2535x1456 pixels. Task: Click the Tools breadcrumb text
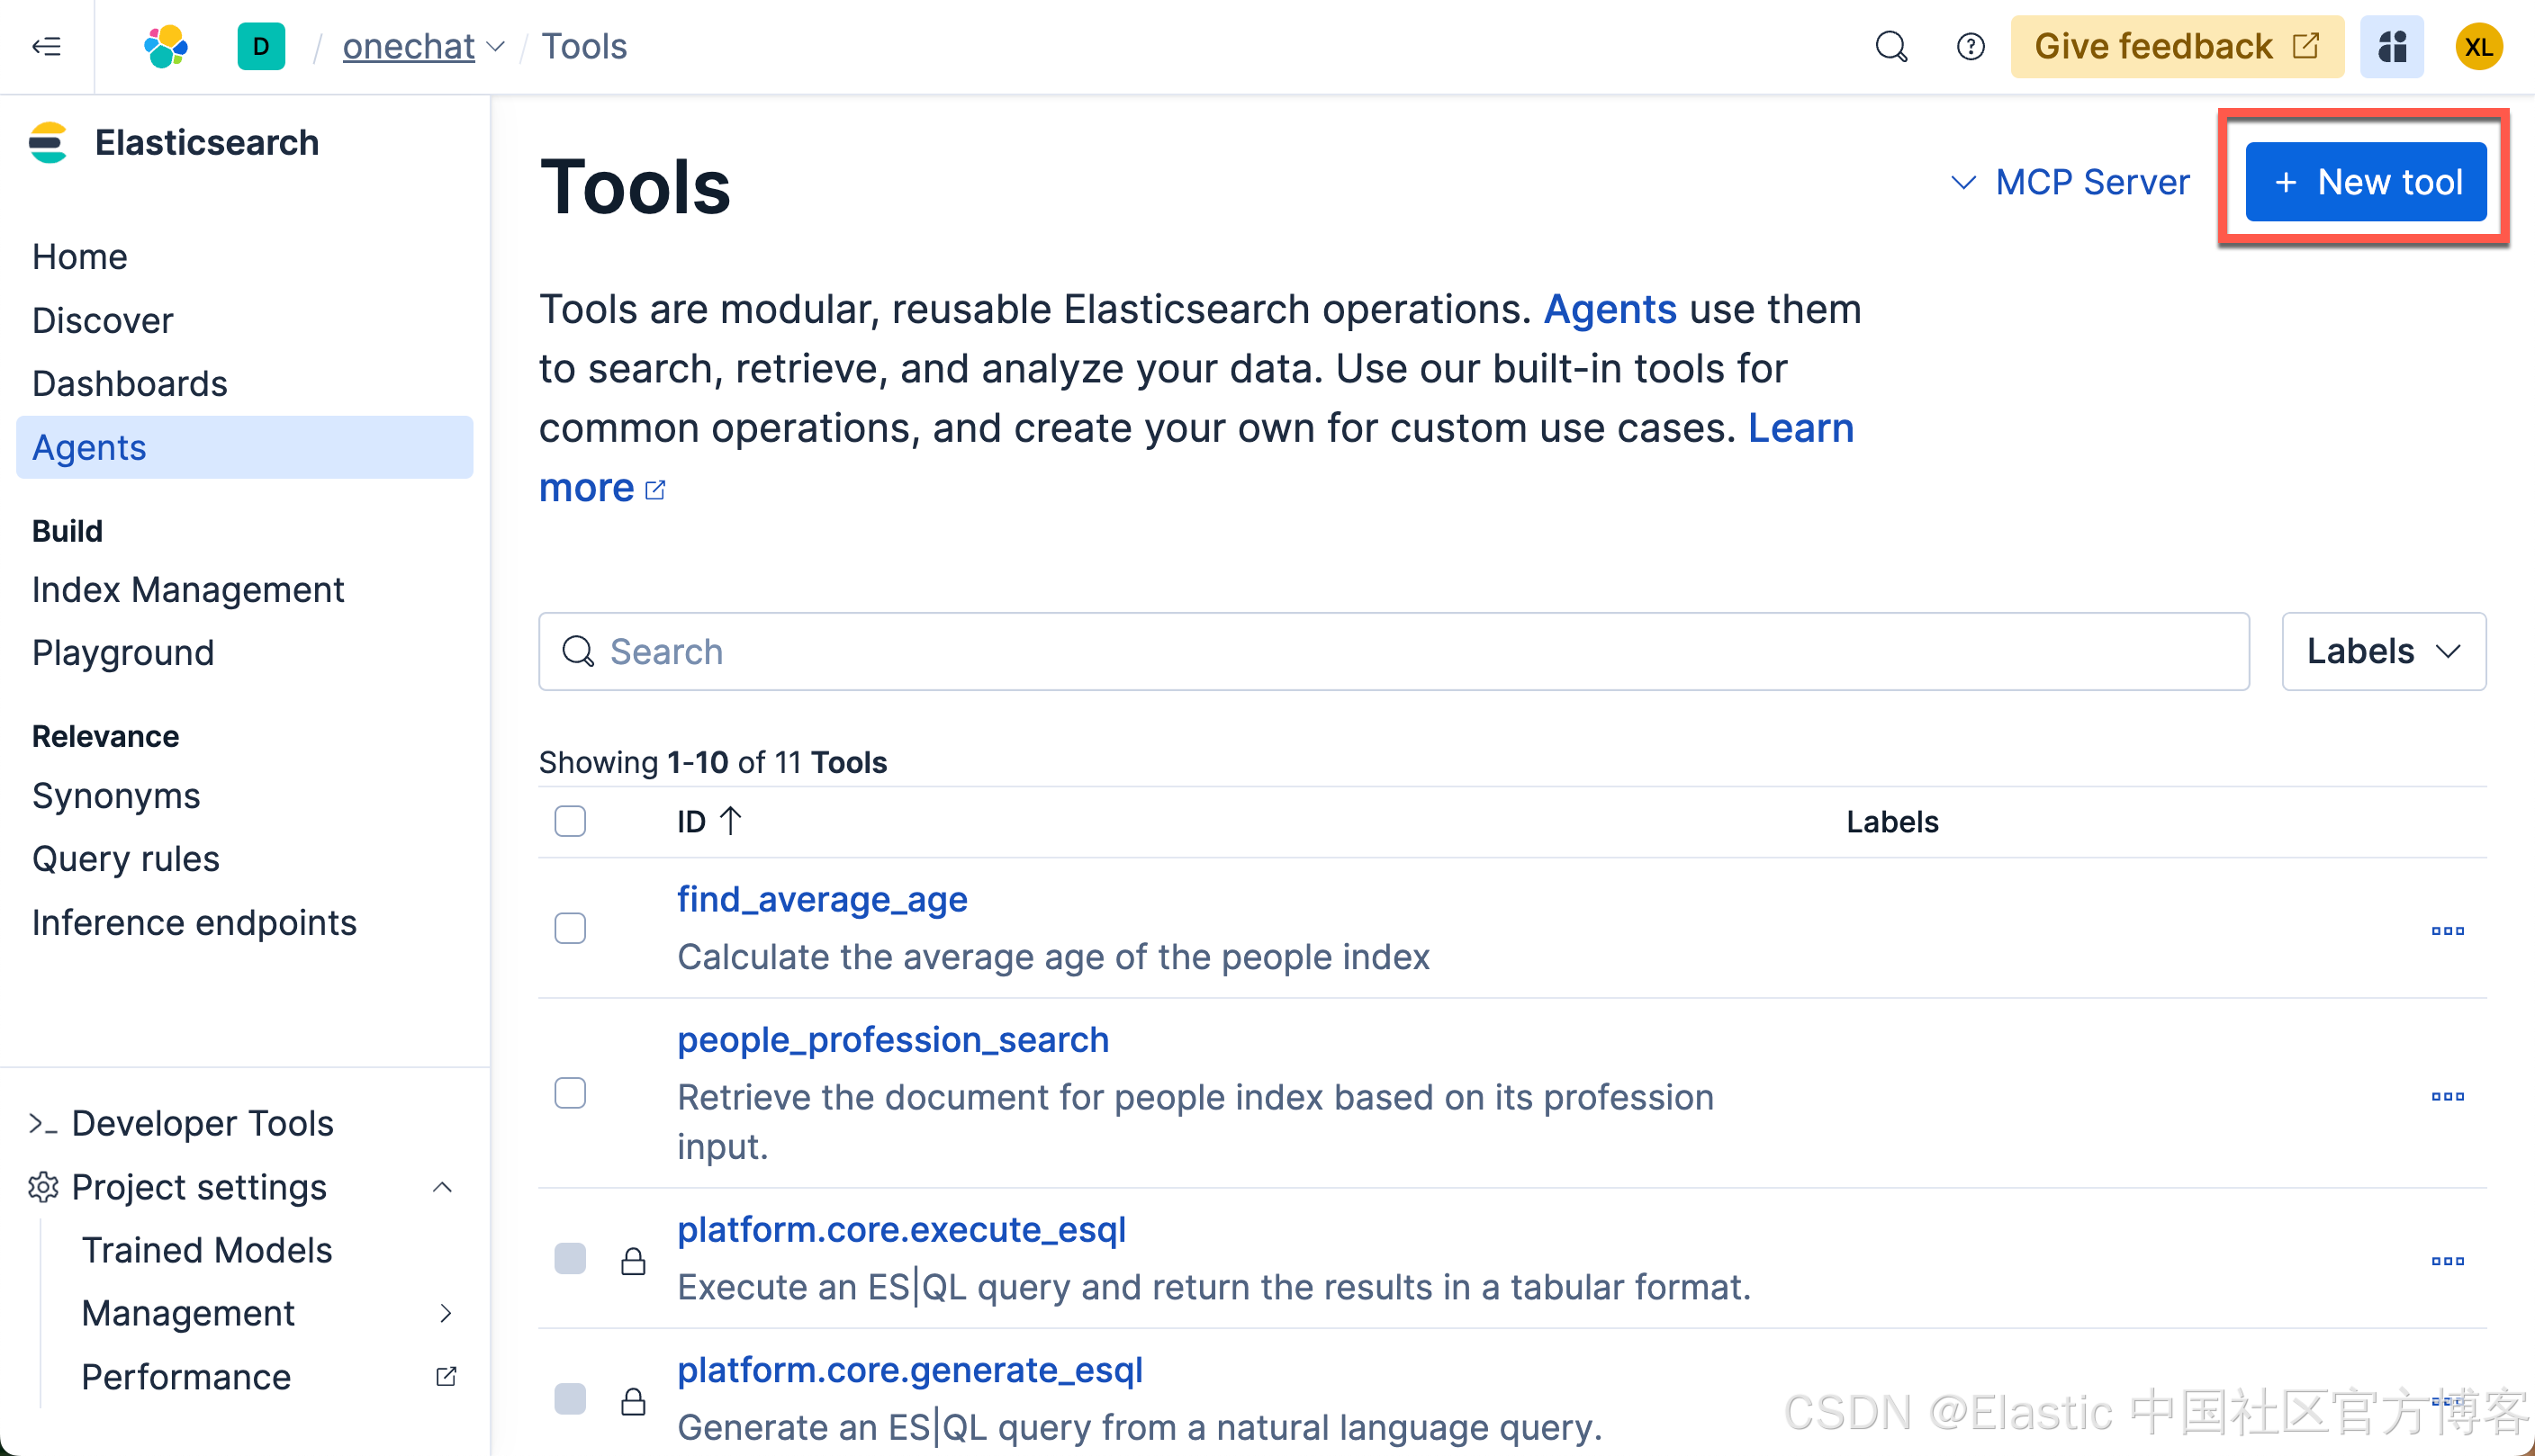point(584,46)
